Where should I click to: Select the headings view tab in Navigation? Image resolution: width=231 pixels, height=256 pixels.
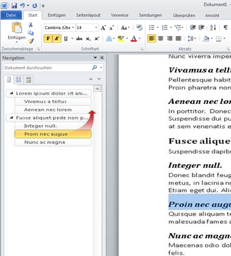click(x=9, y=80)
